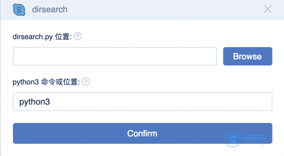The height and width of the screenshot is (156, 284).
Task: Click the dirsearch blue logo icon
Action: click(x=19, y=10)
